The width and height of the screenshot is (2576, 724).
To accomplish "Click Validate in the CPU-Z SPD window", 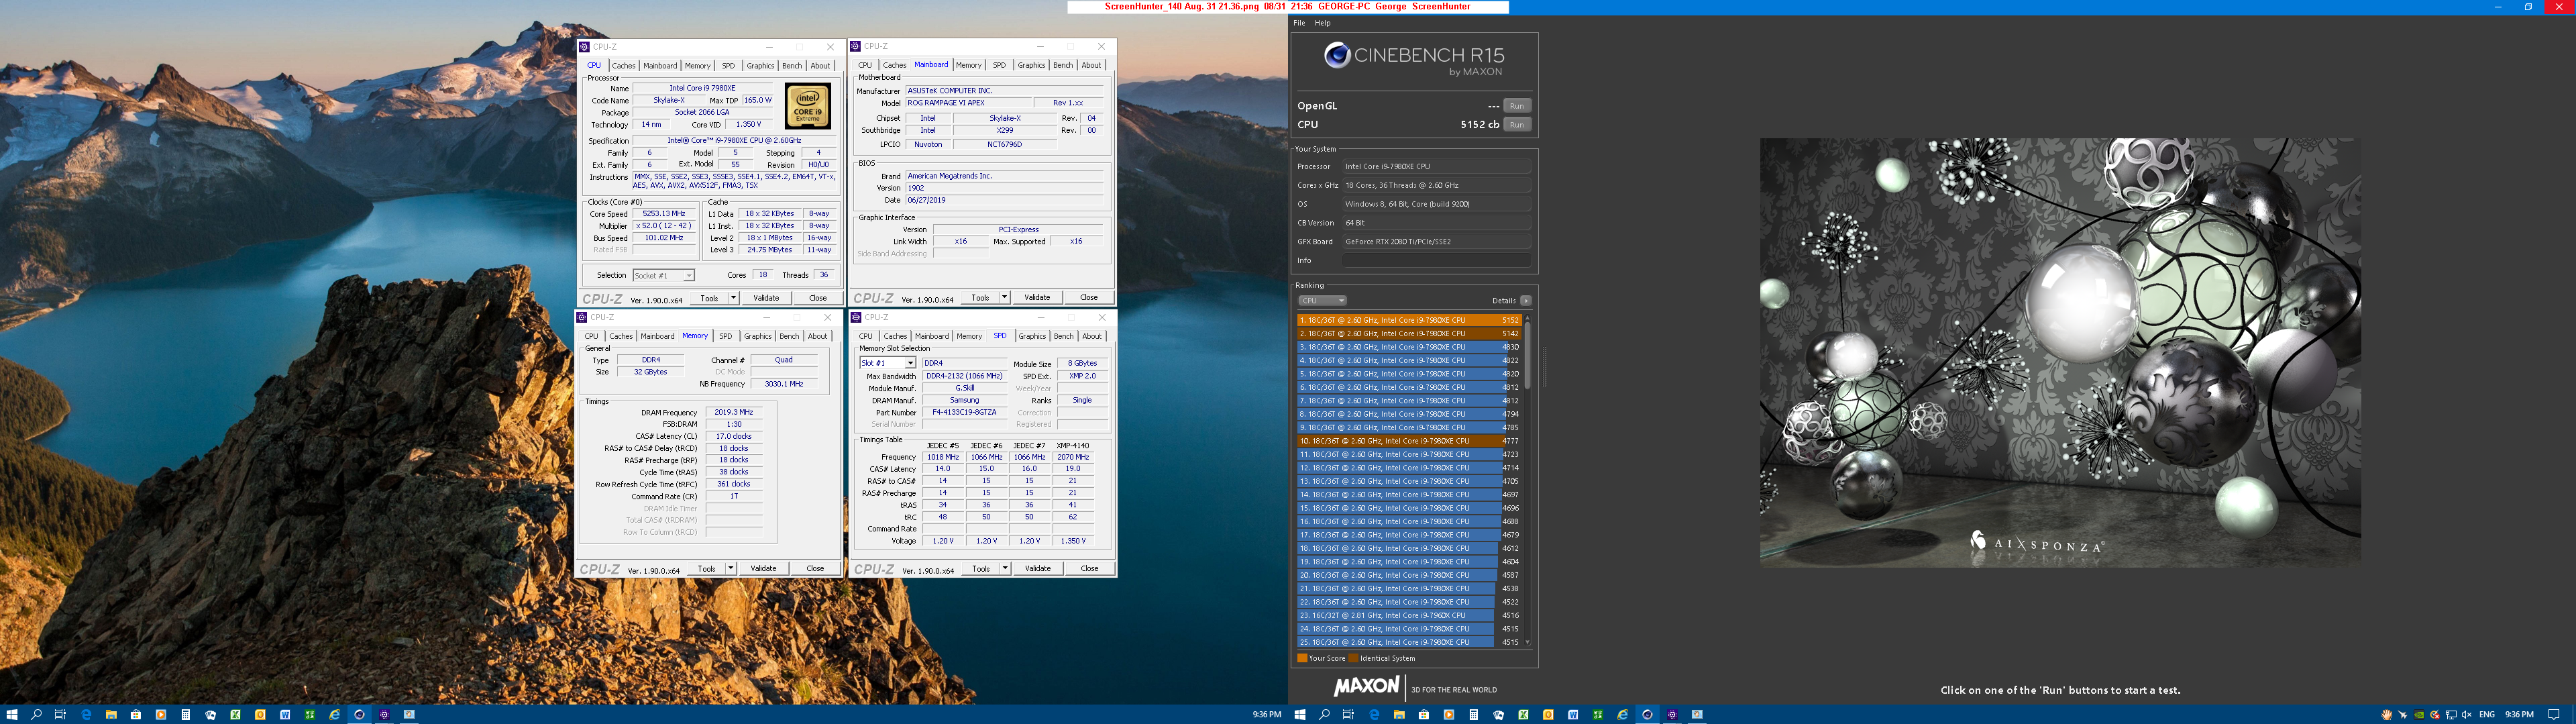I will coord(1038,568).
